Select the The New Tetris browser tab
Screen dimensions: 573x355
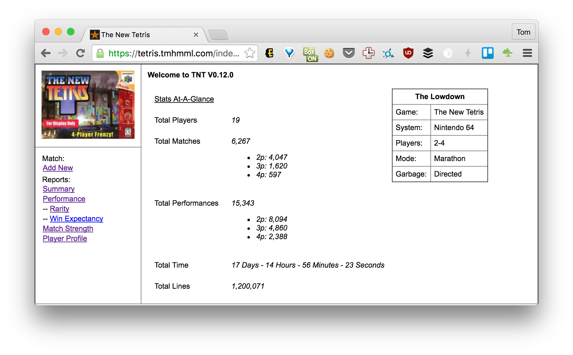144,35
